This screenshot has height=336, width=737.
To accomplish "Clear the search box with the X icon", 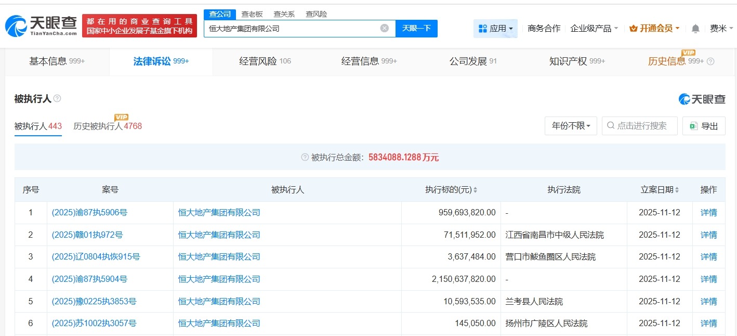I will (384, 28).
